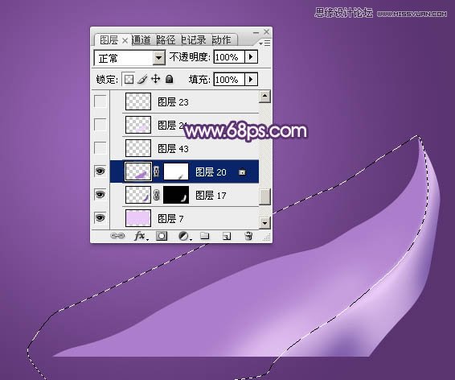Image resolution: width=455 pixels, height=380 pixels.
Task: Switch to the 通道 tab
Action: pos(141,39)
